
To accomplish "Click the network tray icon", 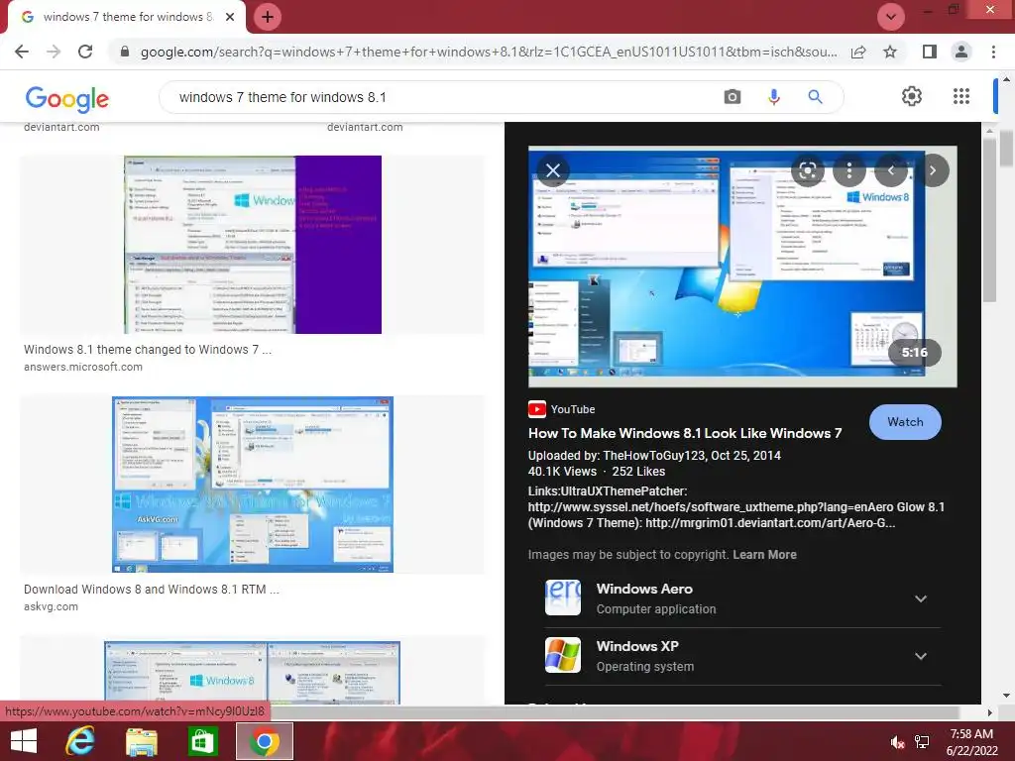I will (x=922, y=742).
